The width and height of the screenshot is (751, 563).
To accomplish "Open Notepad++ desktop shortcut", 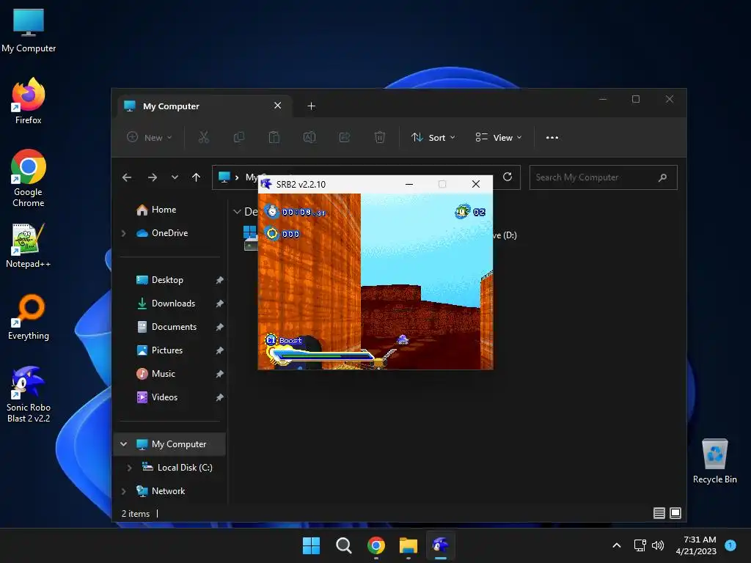I will click(29, 246).
